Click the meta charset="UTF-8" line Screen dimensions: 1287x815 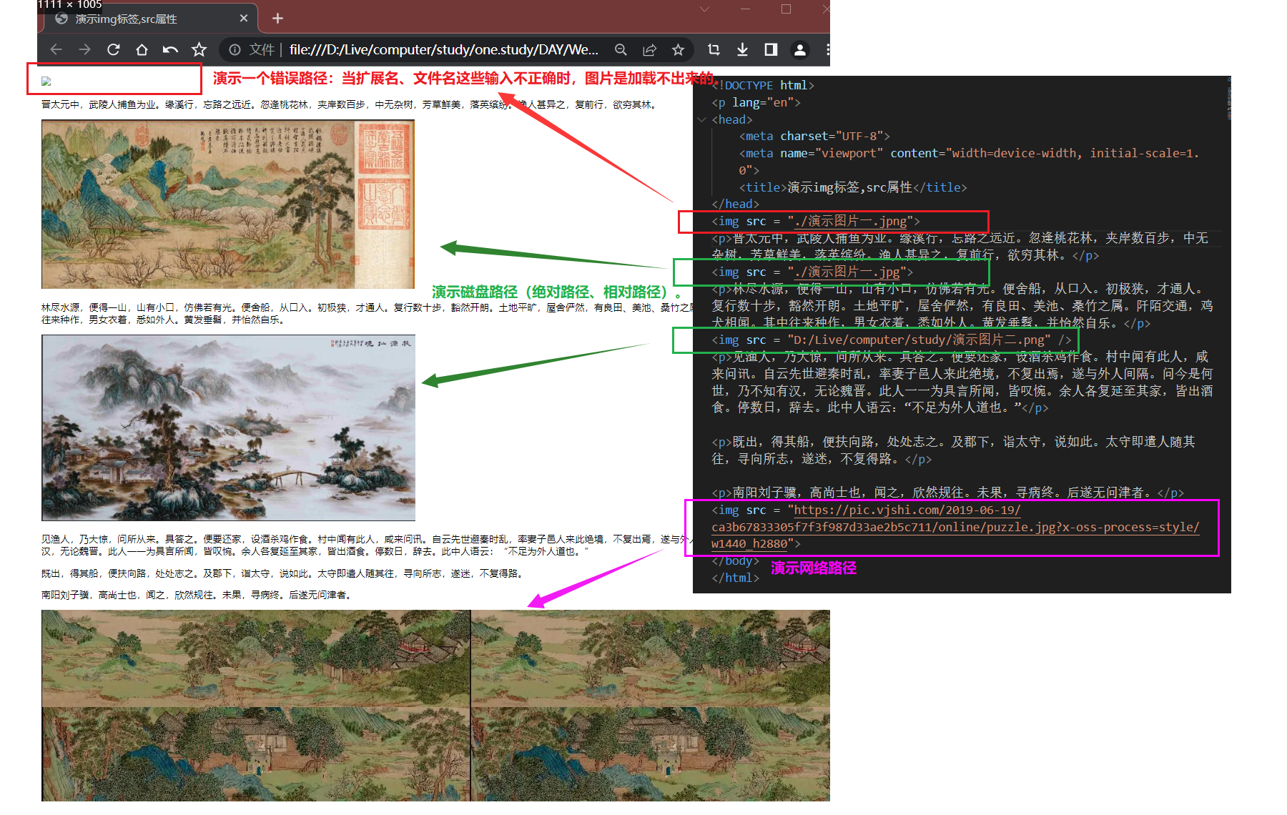point(814,136)
